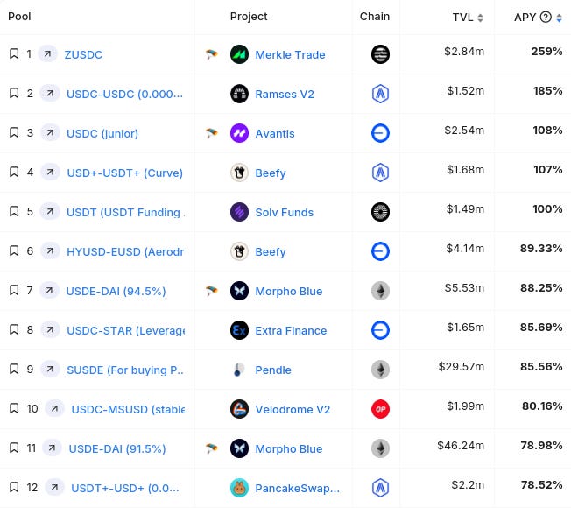Bookmark the USDT Funding Solv pool
The image size is (571, 508).
pyautogui.click(x=14, y=212)
